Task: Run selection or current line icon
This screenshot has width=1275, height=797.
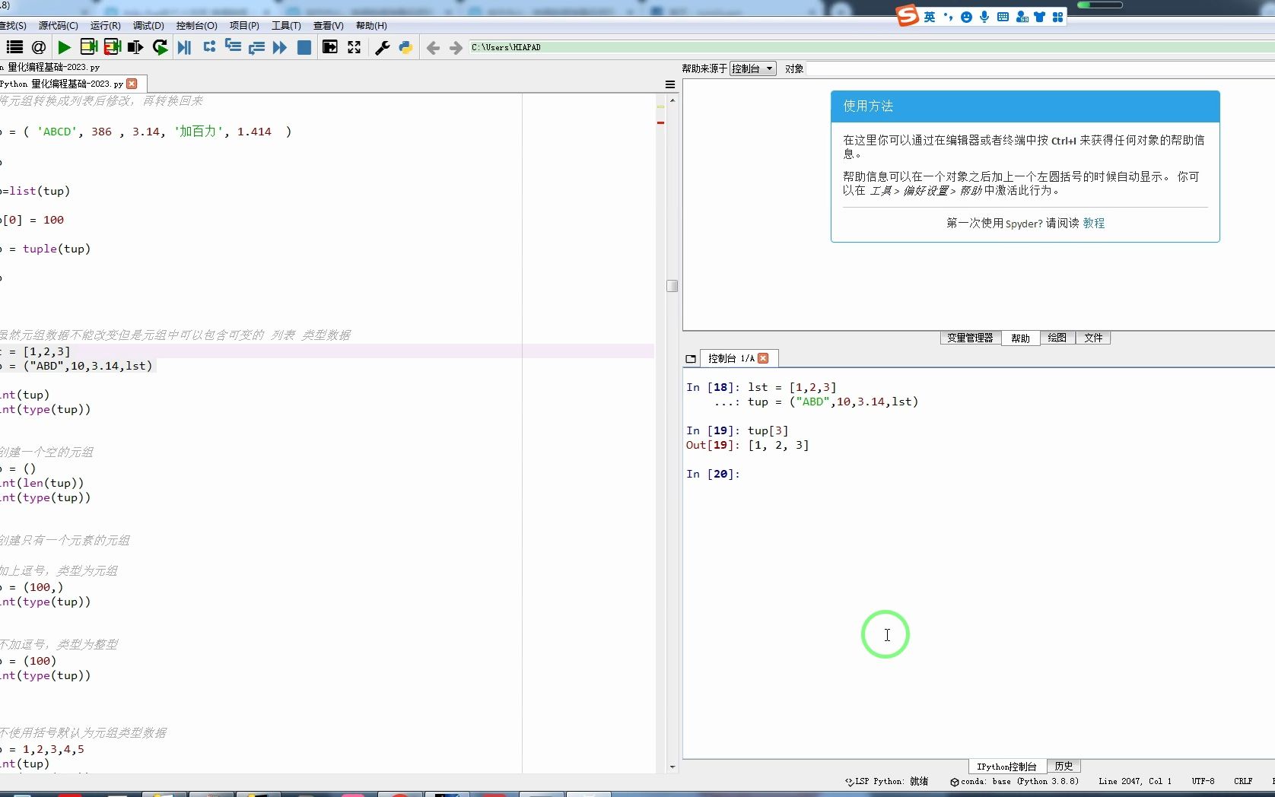Action: (136, 47)
